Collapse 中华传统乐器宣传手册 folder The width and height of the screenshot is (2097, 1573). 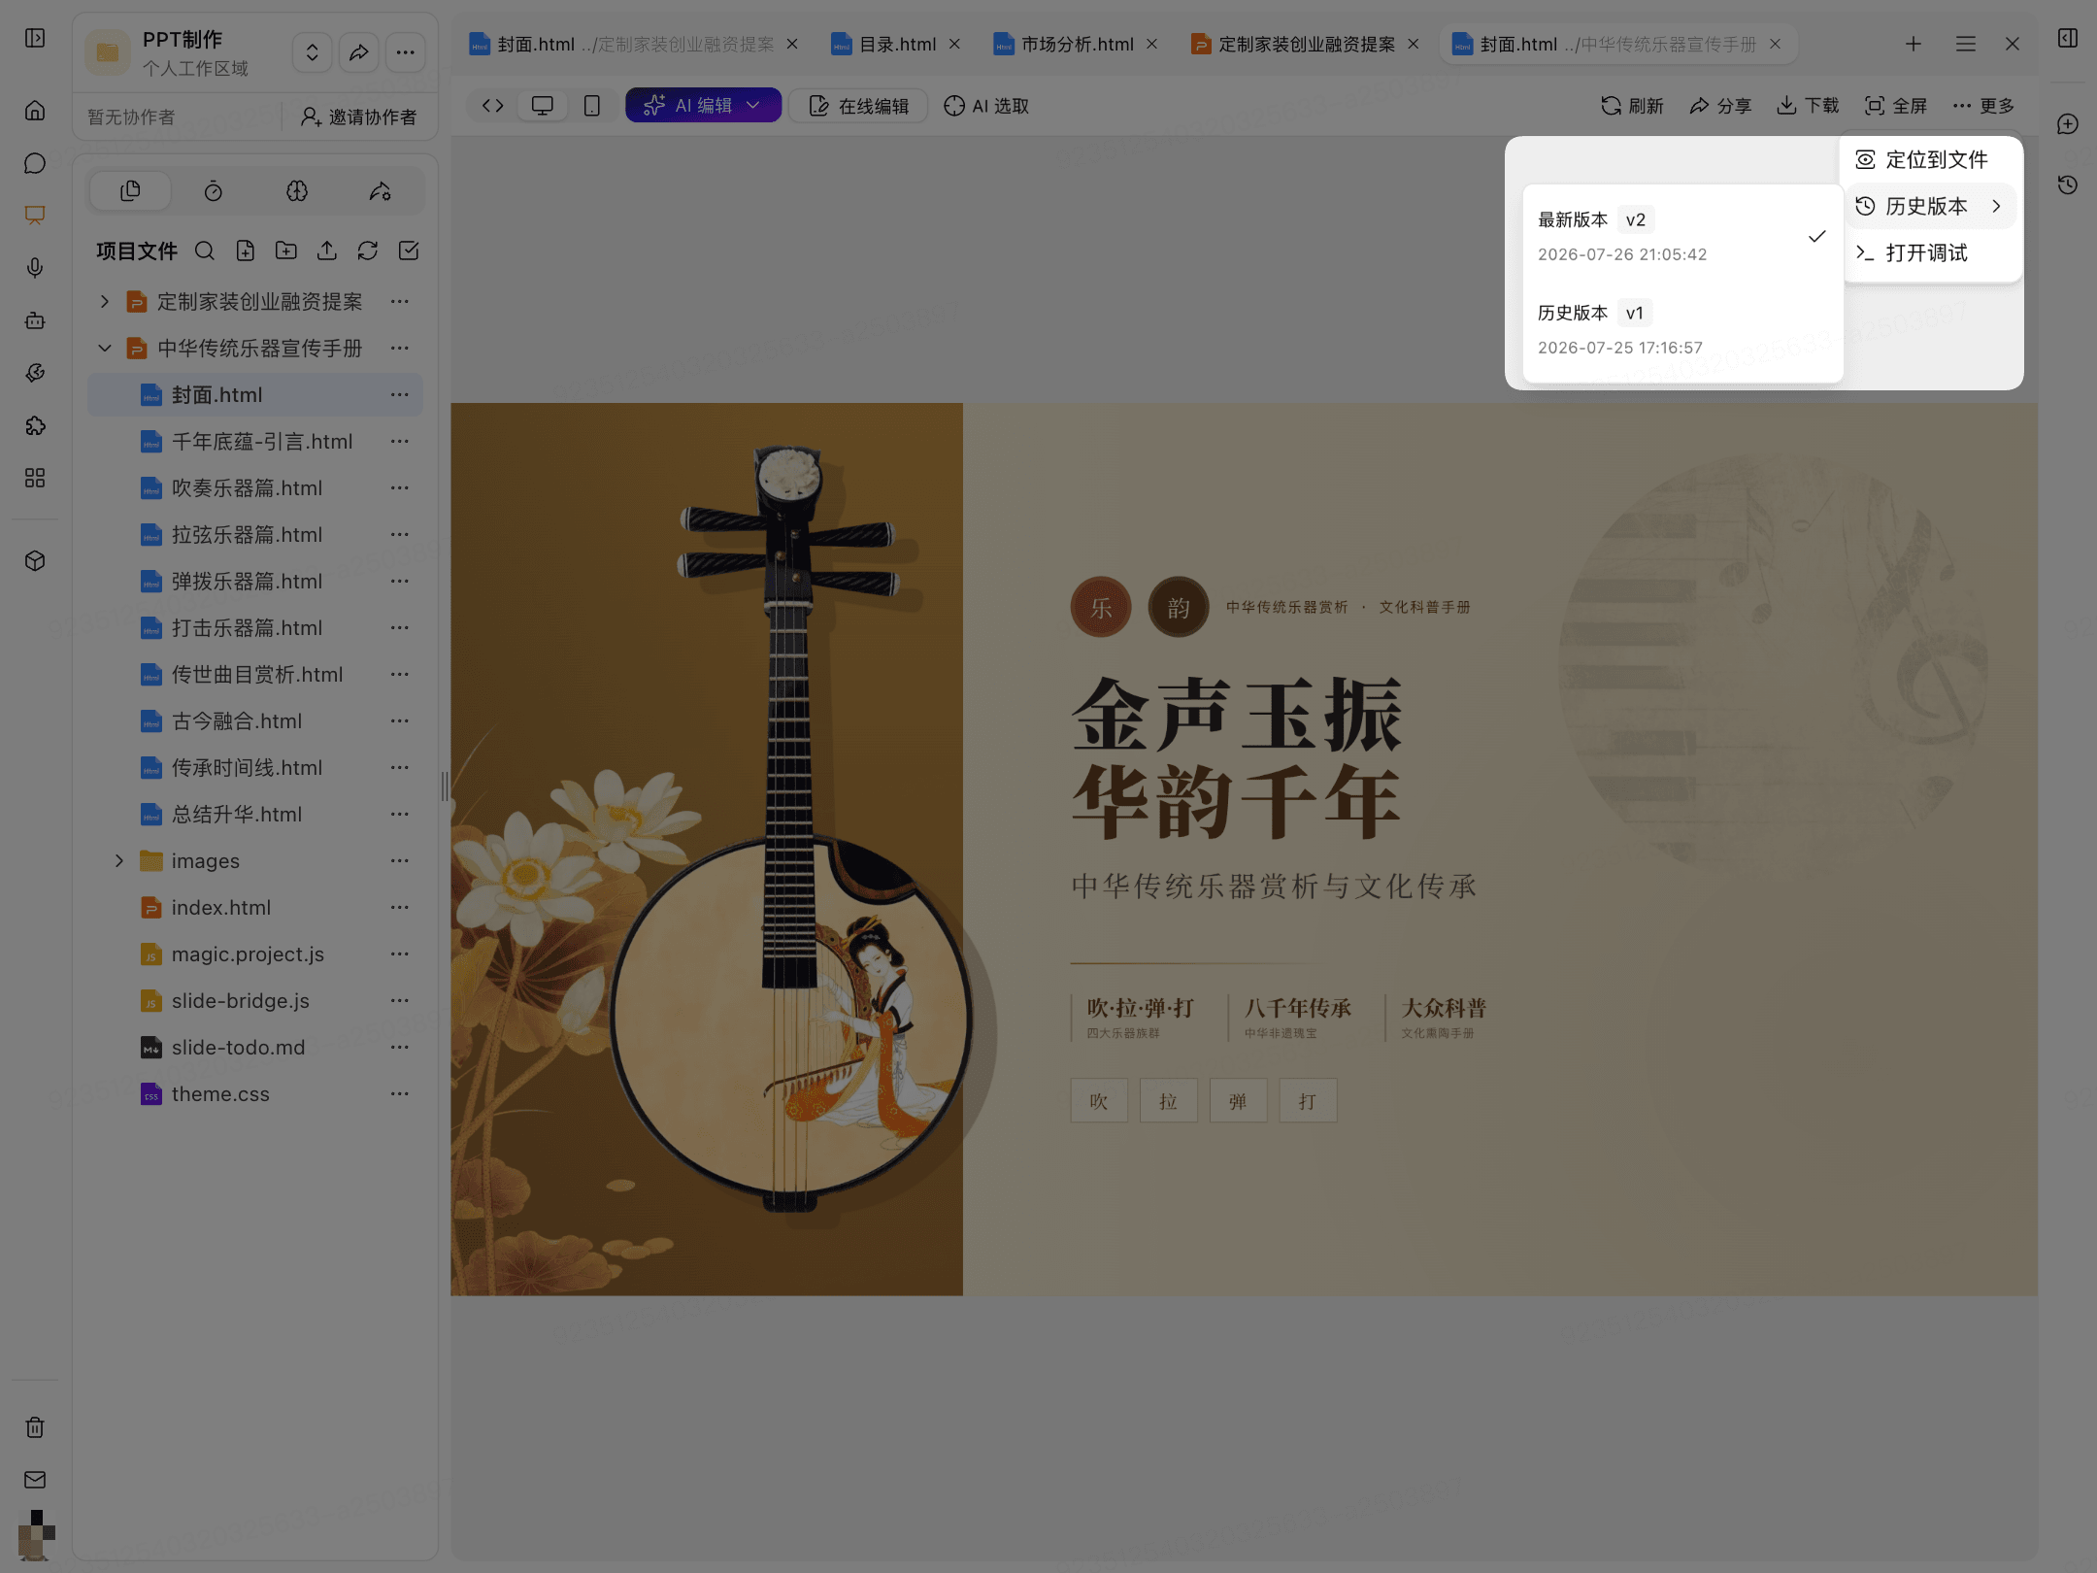[x=105, y=349]
